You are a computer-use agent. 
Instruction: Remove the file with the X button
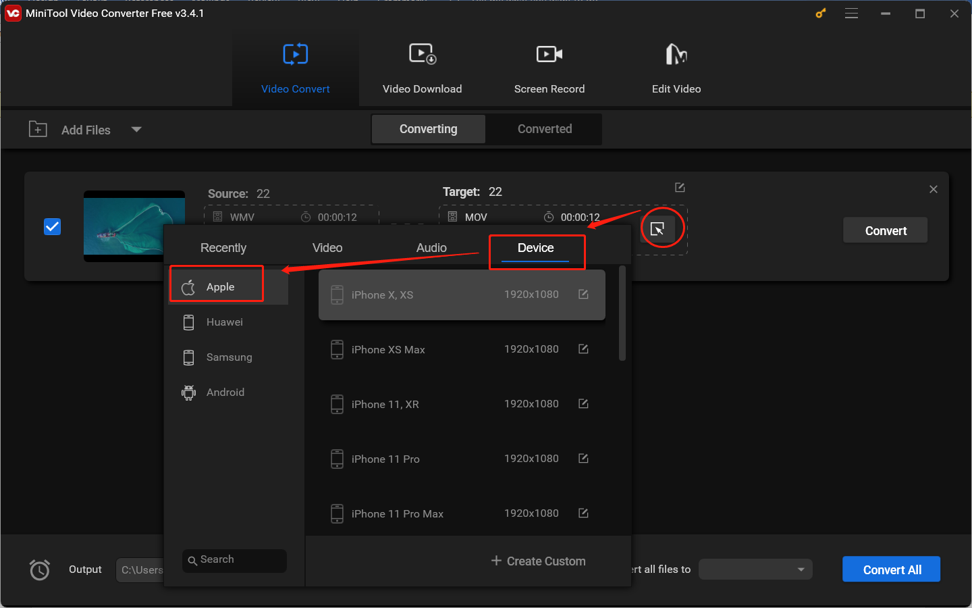[x=934, y=189]
